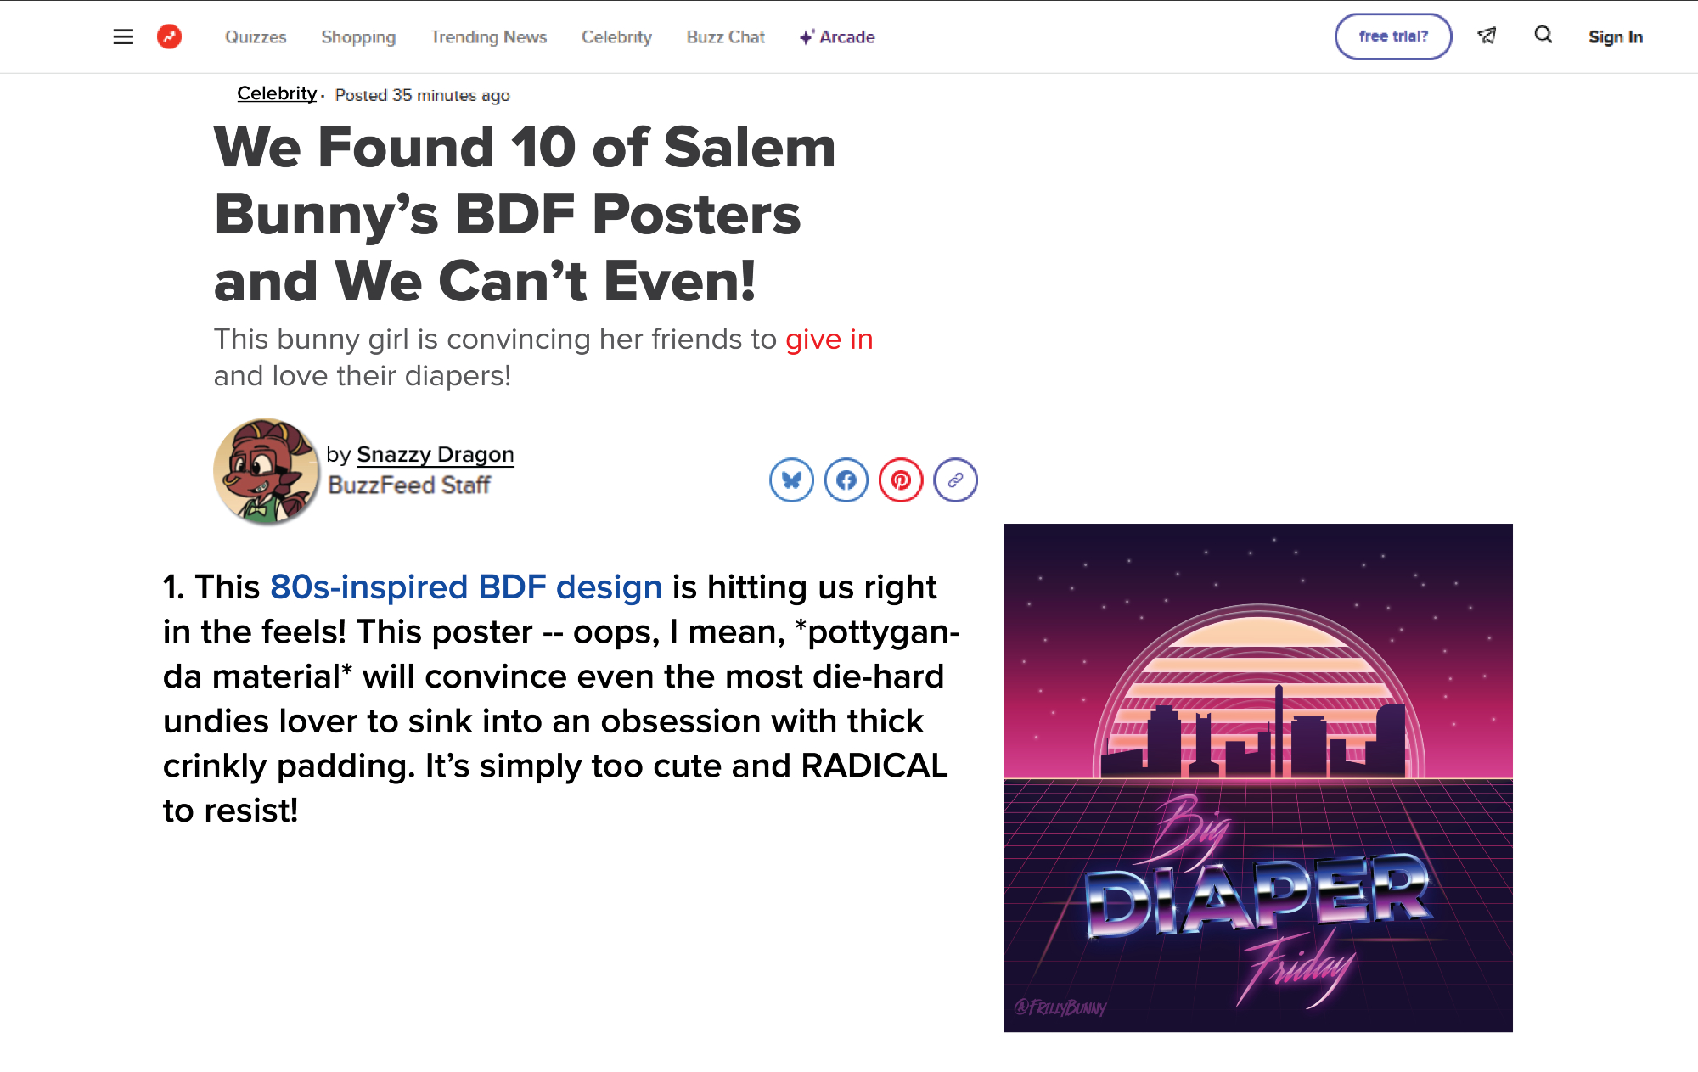The height and width of the screenshot is (1072, 1698).
Task: Open the Arcade section
Action: 837,37
